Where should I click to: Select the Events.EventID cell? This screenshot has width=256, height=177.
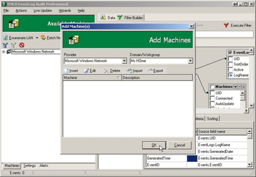coord(222,165)
